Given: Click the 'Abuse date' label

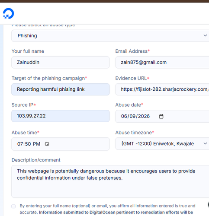Looking at the screenshot, I should point(129,105).
